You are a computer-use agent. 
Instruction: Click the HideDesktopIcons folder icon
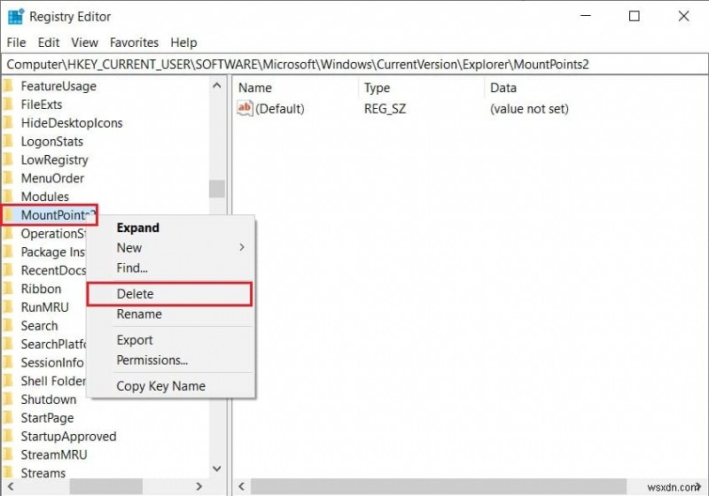tap(9, 123)
